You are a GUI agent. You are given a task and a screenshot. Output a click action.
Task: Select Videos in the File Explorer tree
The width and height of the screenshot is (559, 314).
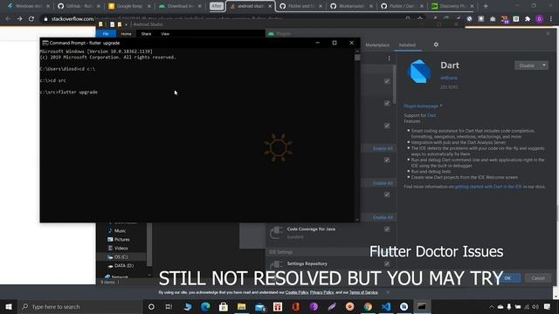pos(121,248)
